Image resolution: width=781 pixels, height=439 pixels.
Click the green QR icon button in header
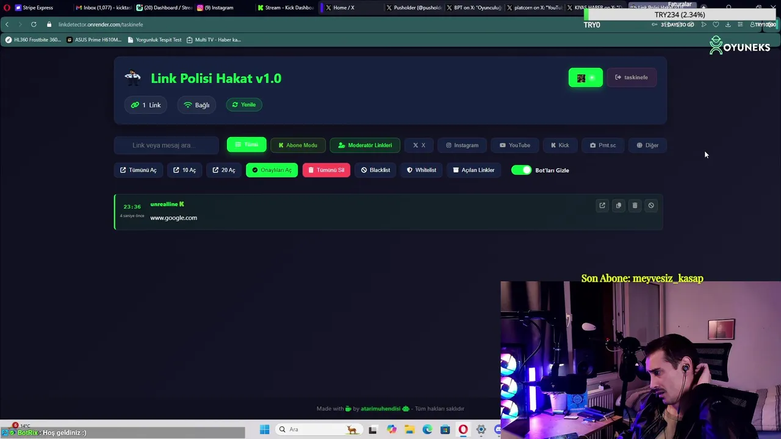[586, 77]
